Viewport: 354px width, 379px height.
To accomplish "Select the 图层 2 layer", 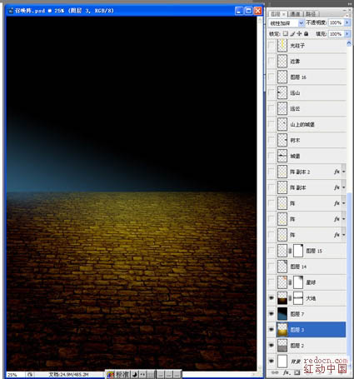I will (311, 346).
